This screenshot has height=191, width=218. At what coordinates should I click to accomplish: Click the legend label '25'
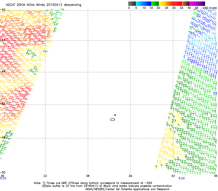tap(166, 8)
